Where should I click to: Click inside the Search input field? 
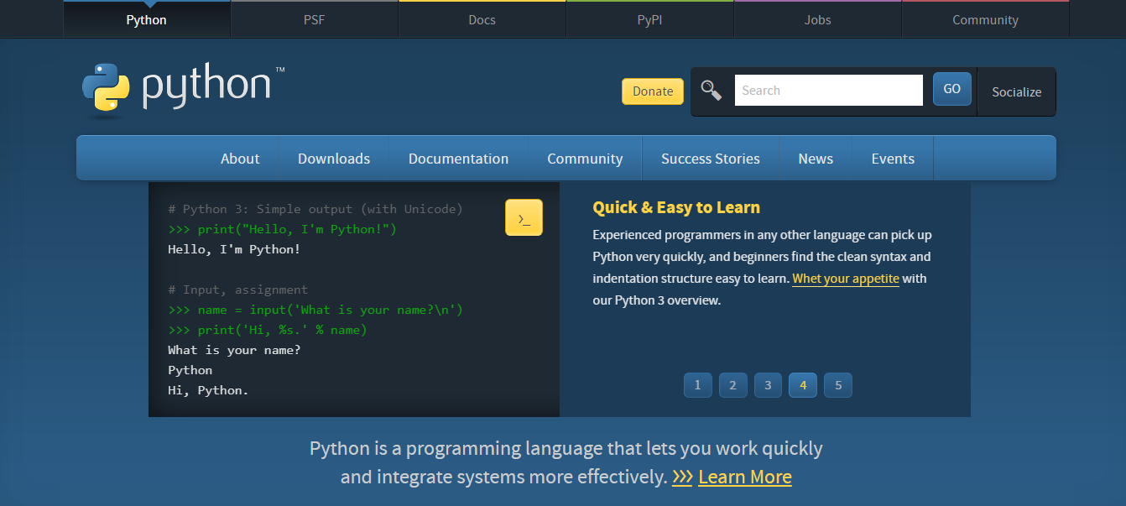coord(828,89)
